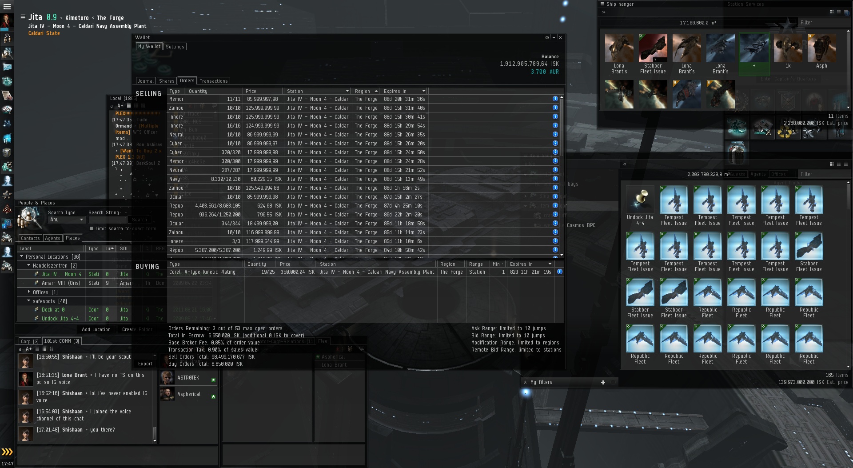Click The Forge region link

coord(110,18)
